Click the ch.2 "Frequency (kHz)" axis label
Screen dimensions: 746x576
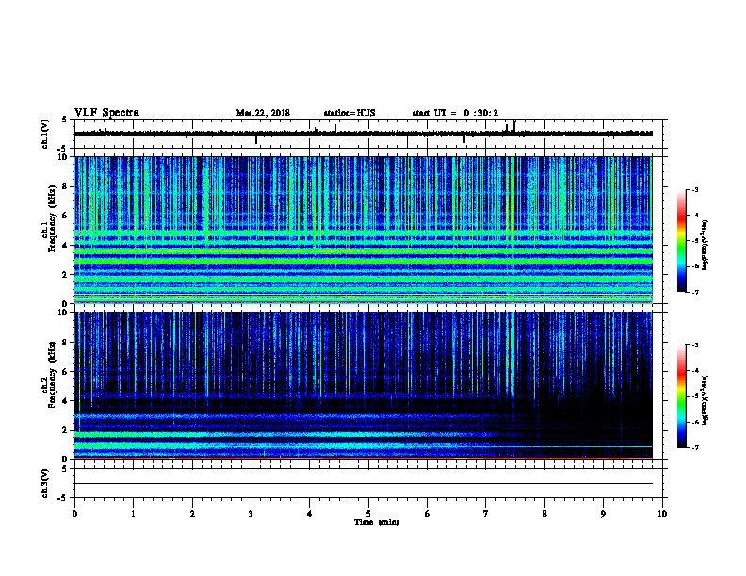coord(52,375)
